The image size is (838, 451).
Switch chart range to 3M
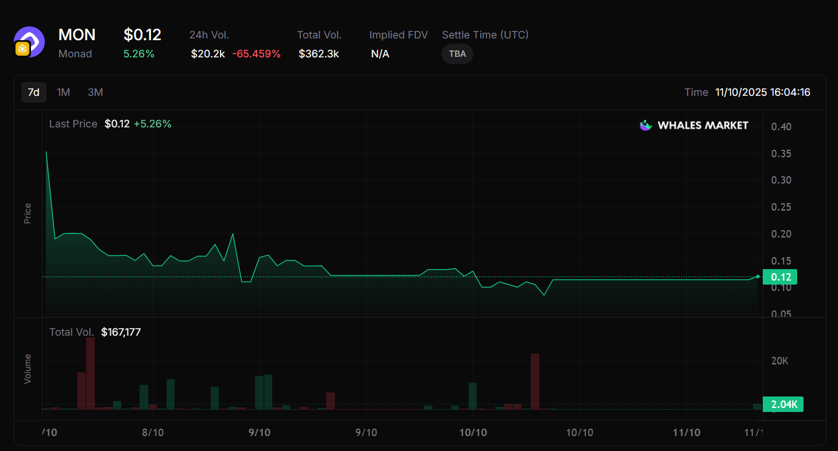(95, 92)
